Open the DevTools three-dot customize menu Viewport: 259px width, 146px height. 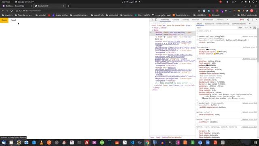[x=253, y=20]
